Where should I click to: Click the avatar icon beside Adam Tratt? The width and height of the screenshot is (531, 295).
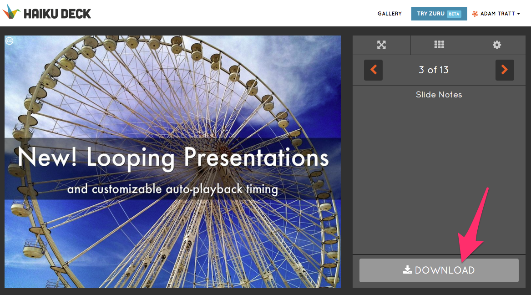tap(475, 14)
